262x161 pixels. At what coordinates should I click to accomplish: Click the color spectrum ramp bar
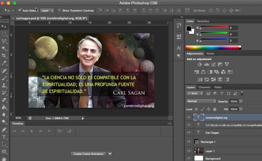pos(213,47)
